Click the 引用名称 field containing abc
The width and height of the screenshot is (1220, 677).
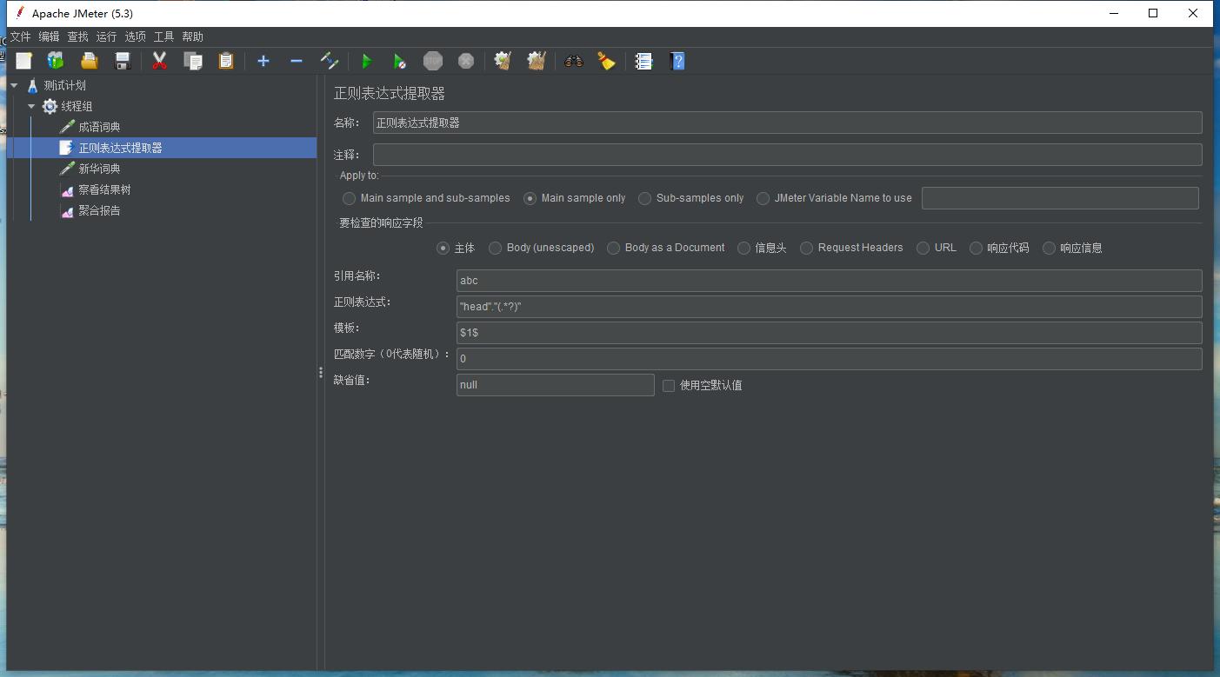click(829, 281)
